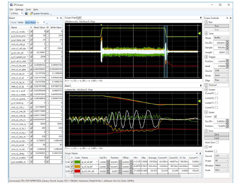Screen dimensions: 241x183
Task: Collapse the Trigger section
Action: pos(206,57)
